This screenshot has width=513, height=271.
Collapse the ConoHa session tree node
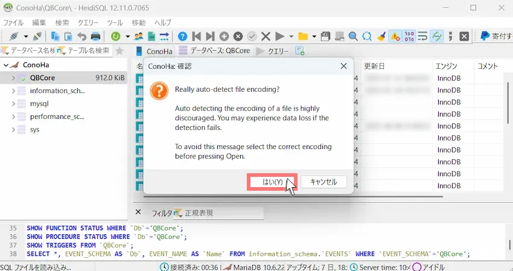point(6,65)
